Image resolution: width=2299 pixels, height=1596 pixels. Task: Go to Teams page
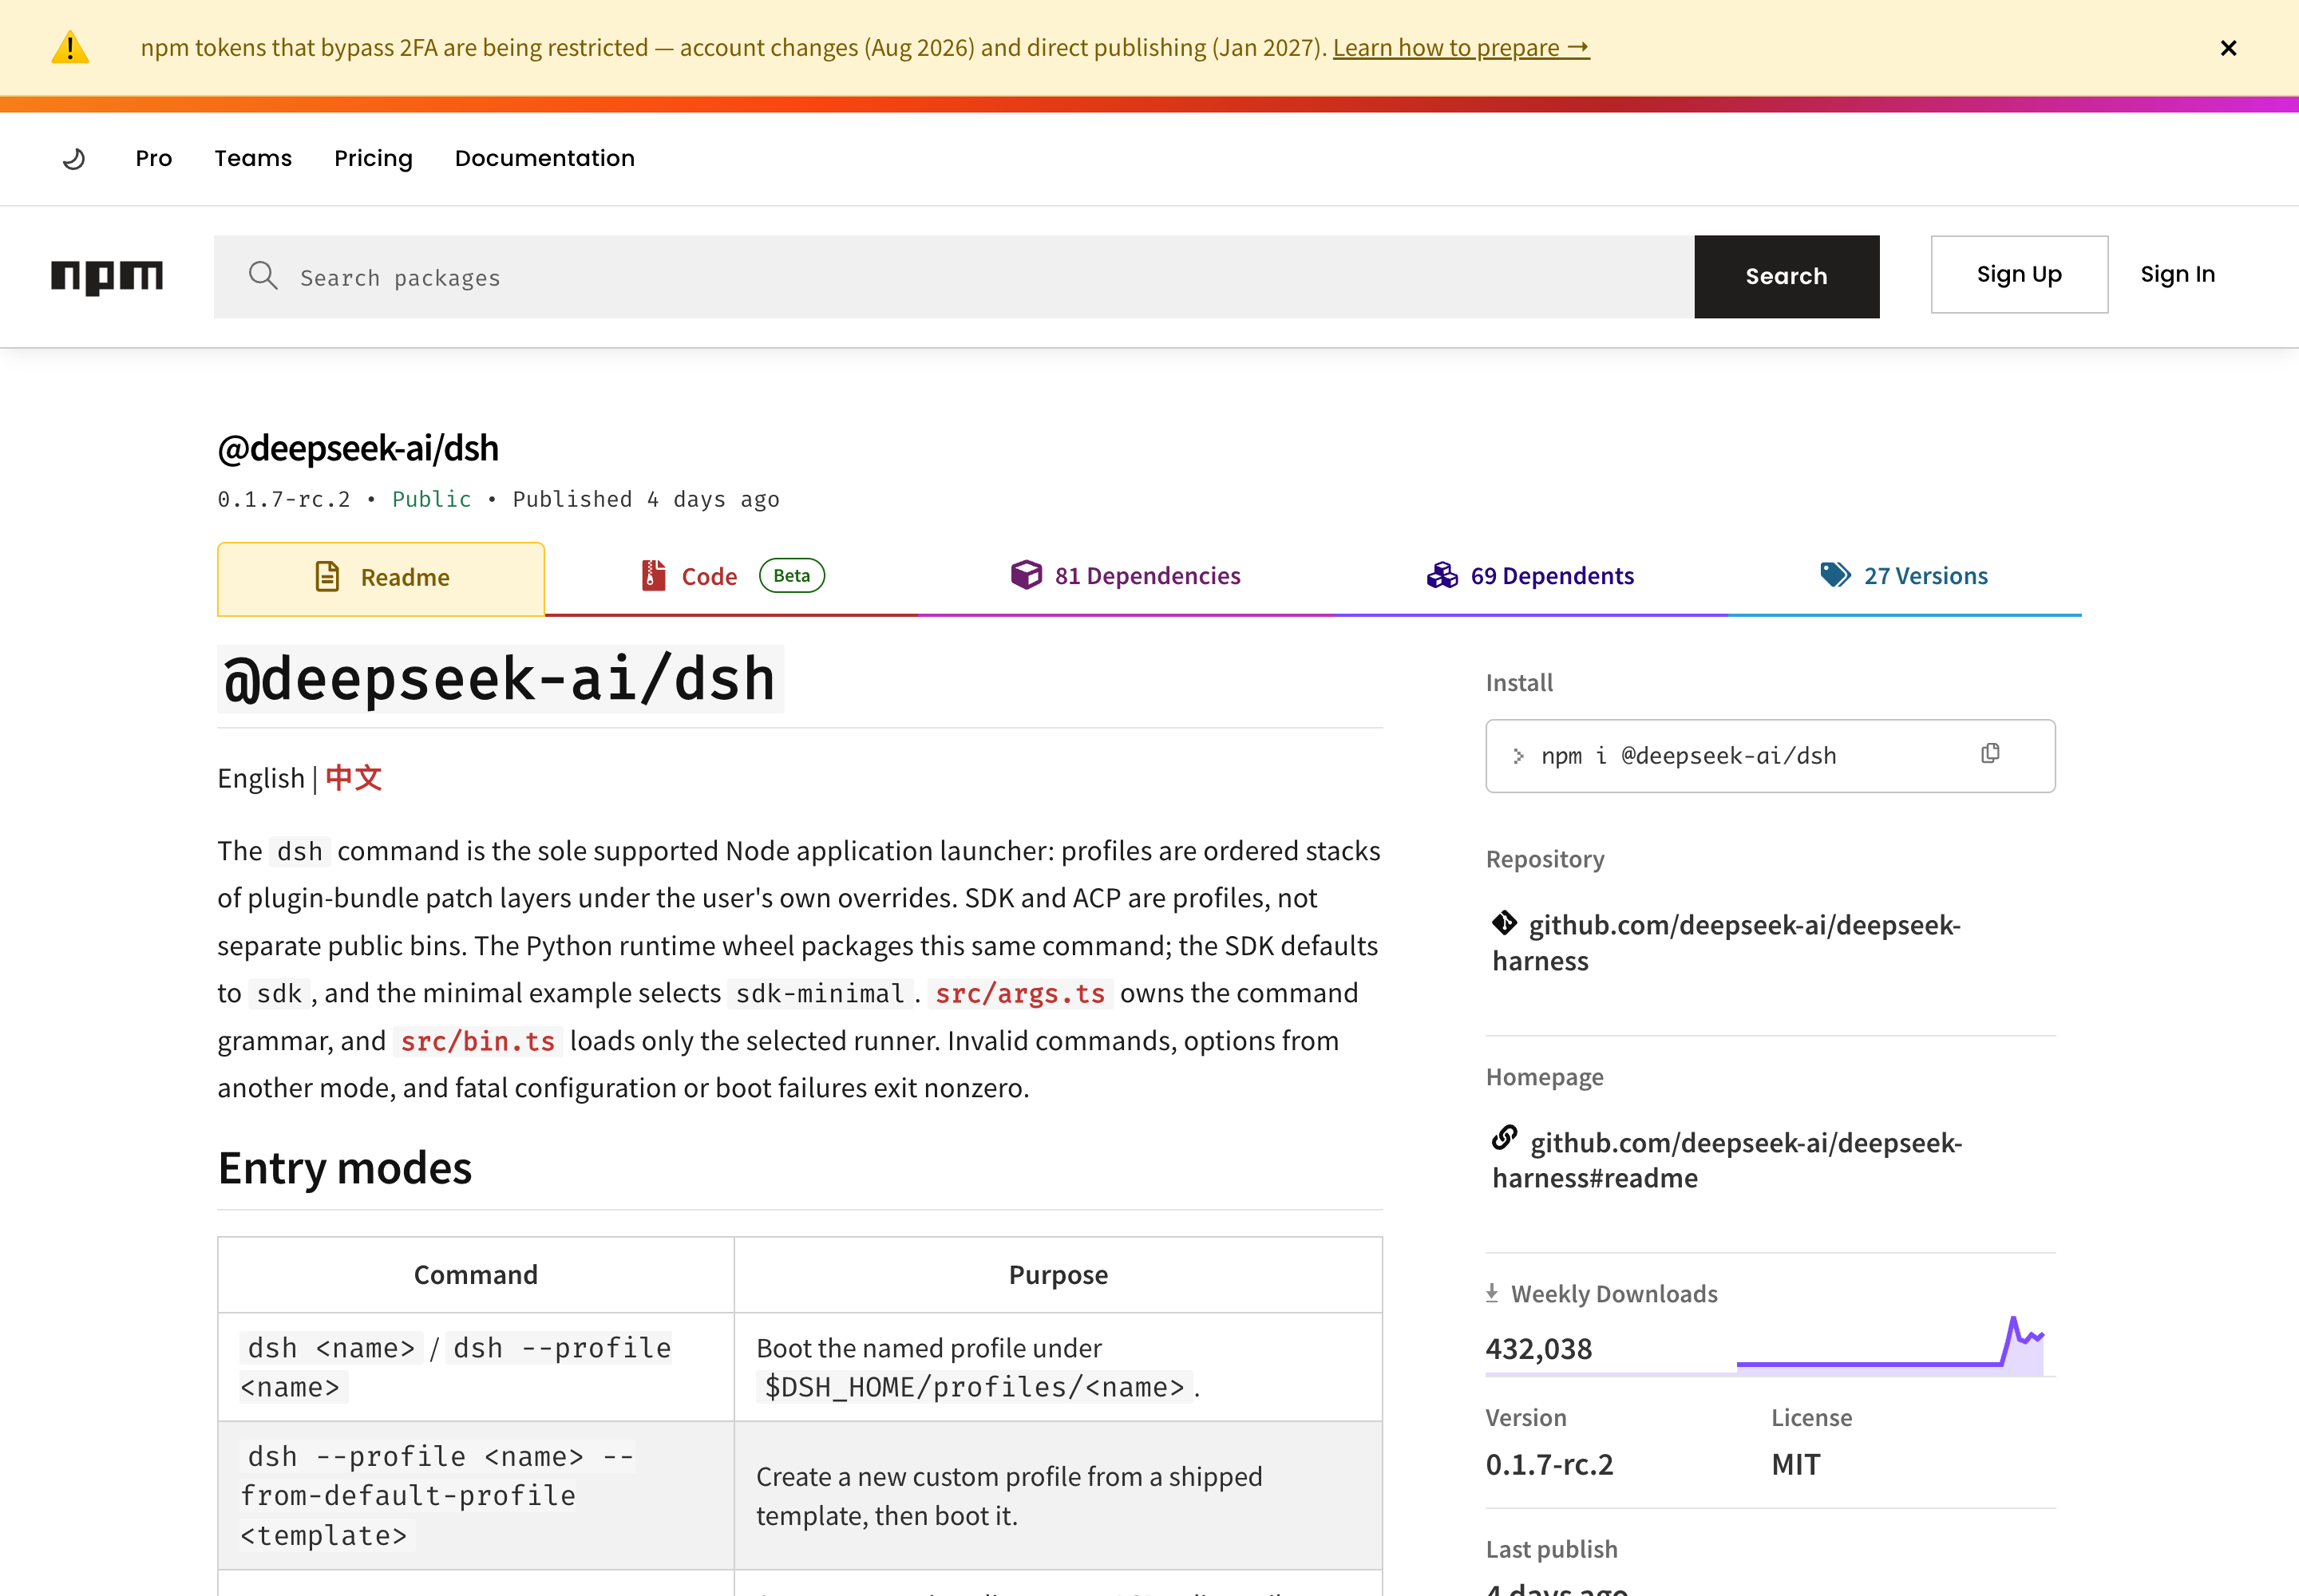pyautogui.click(x=253, y=158)
